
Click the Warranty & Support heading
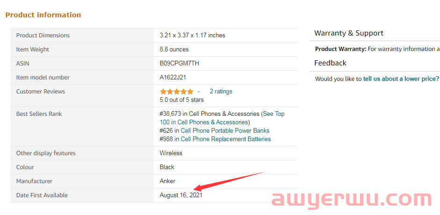[x=349, y=33]
